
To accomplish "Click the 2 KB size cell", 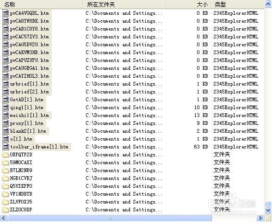I will pyautogui.click(x=202, y=131).
